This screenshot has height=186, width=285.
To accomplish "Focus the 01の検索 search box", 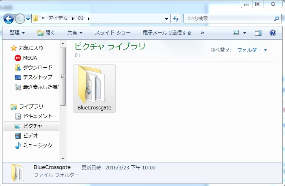I will 232,19.
